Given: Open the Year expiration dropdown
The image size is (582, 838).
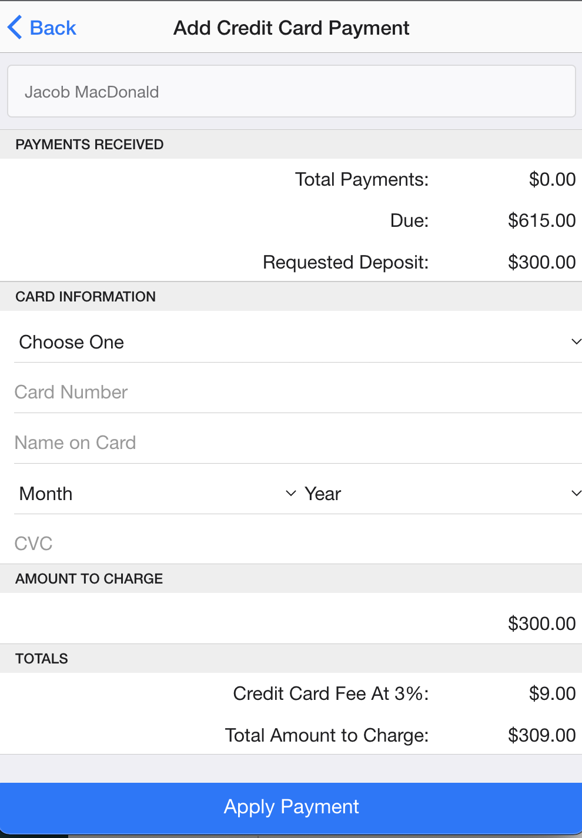Looking at the screenshot, I should click(x=441, y=494).
